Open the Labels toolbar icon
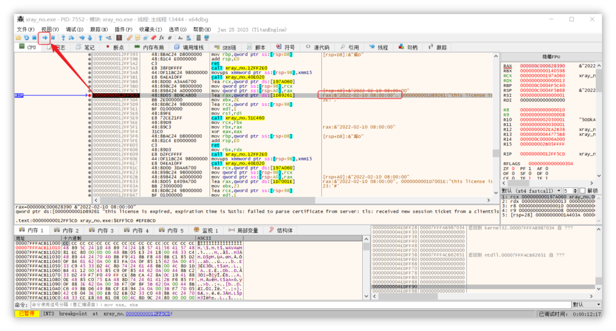The height and width of the screenshot is (331, 616). (146, 38)
